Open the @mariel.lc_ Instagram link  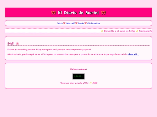click(x=134, y=54)
